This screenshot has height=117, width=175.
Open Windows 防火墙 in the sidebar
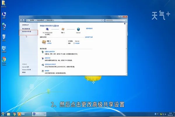26,70
